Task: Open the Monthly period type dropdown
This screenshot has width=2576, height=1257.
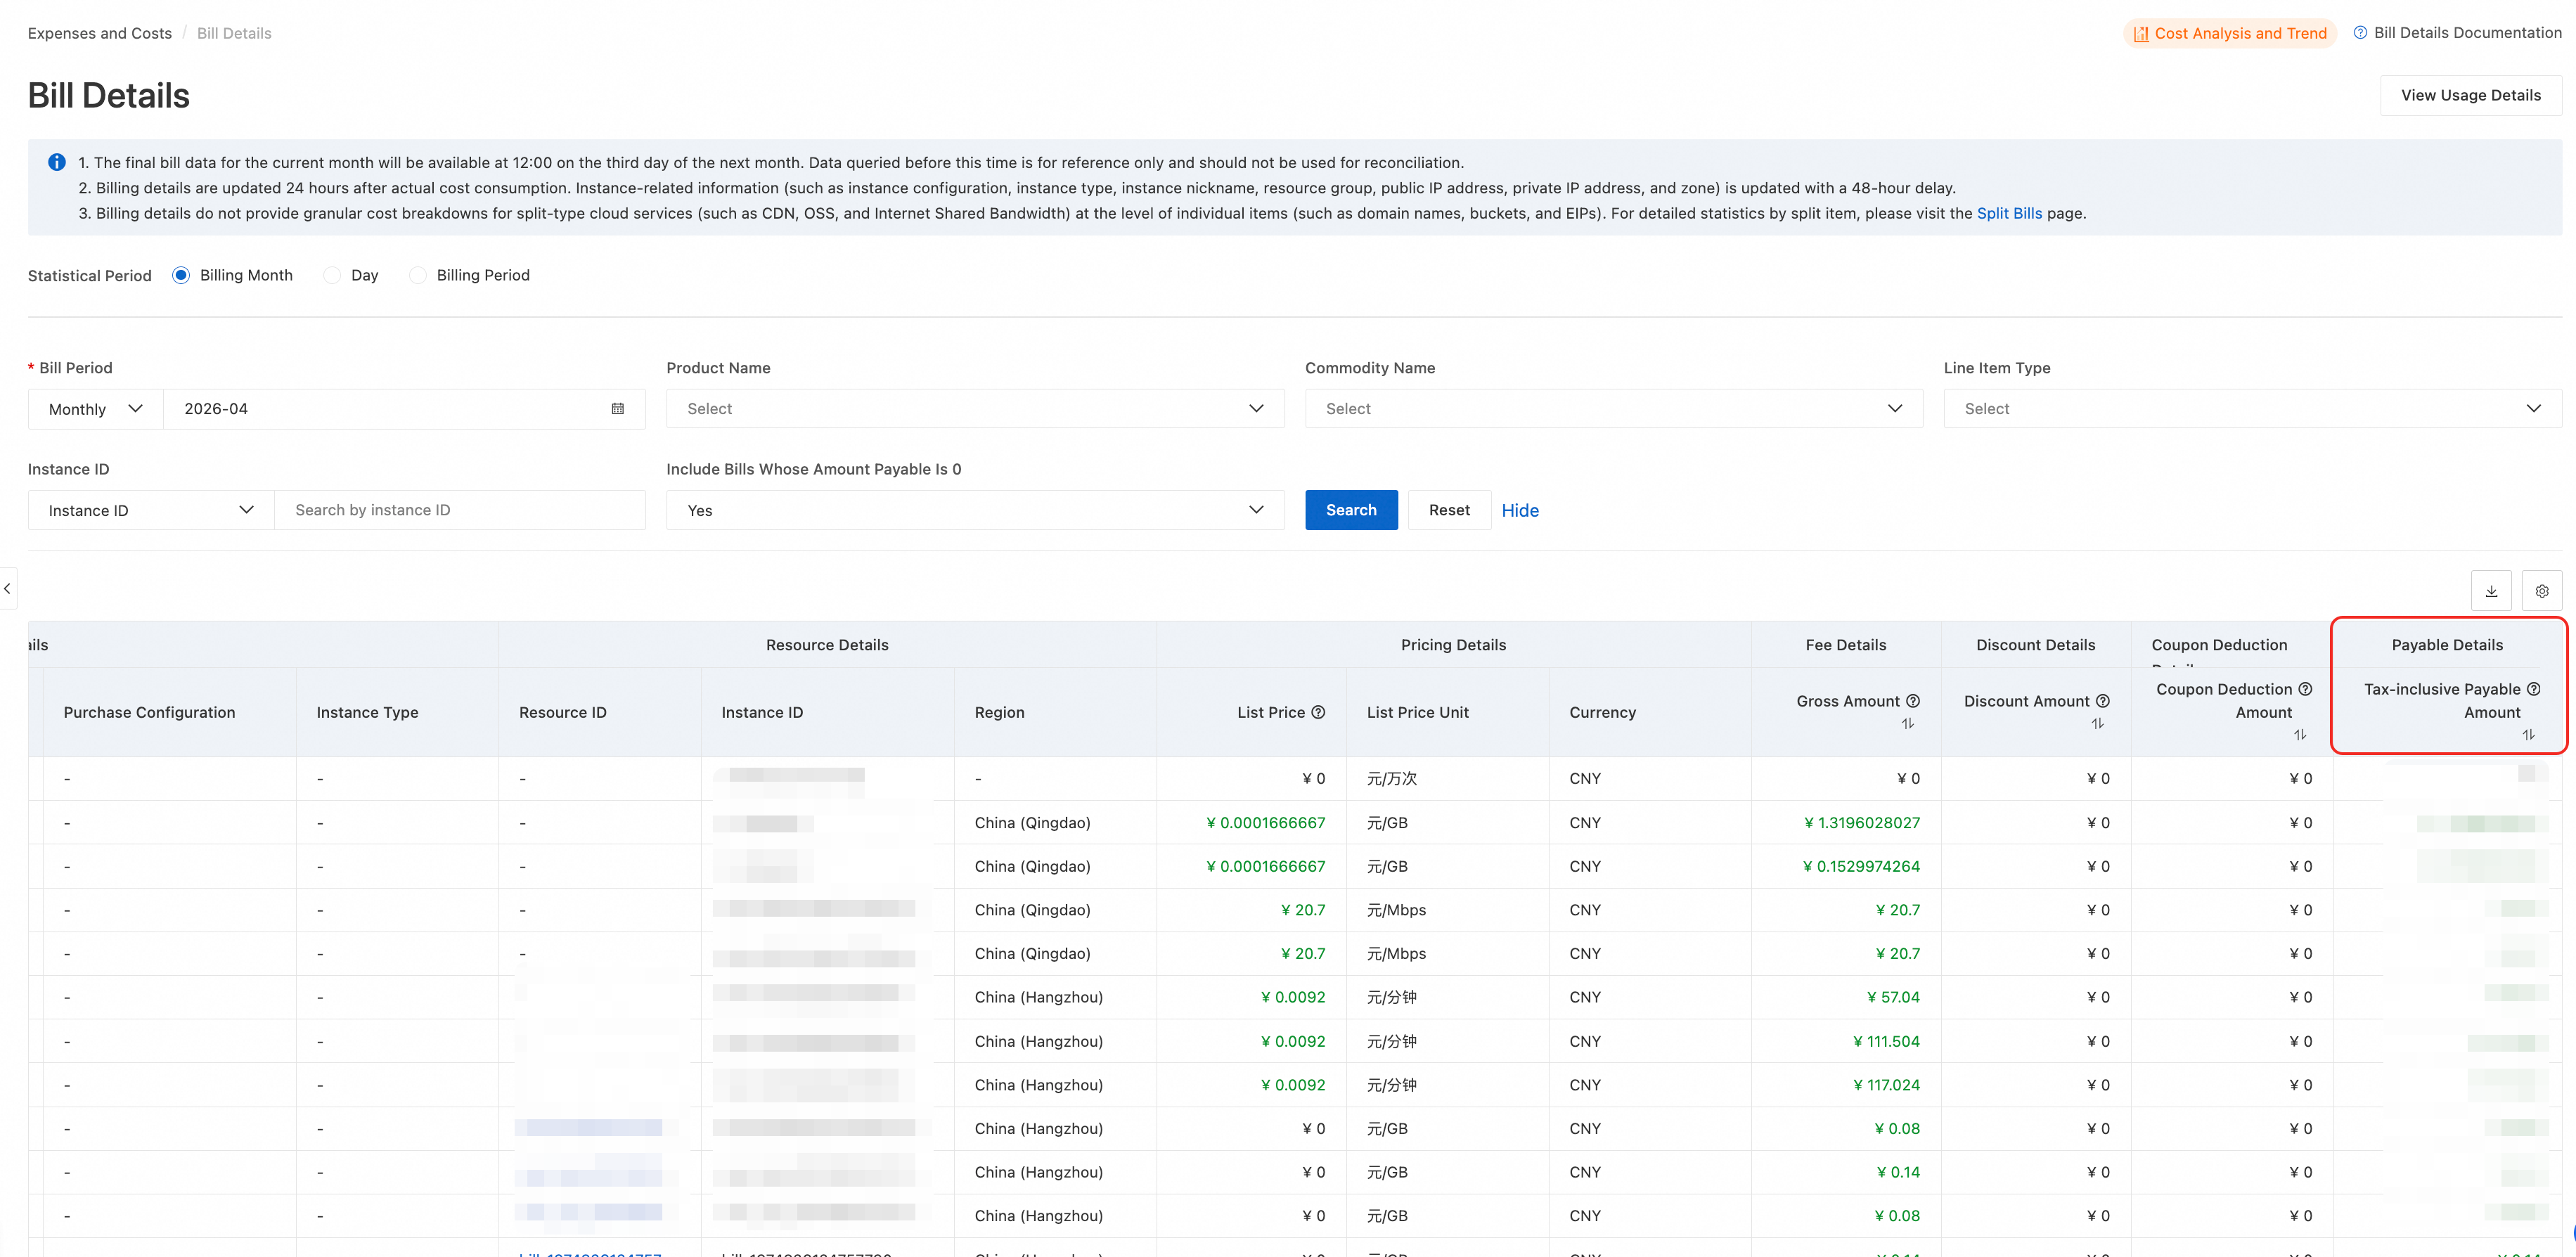Action: point(96,409)
